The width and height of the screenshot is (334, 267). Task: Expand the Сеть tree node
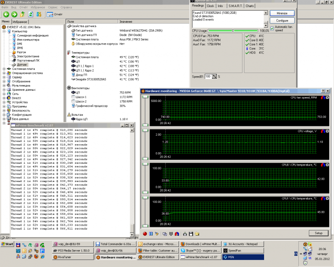4,94
